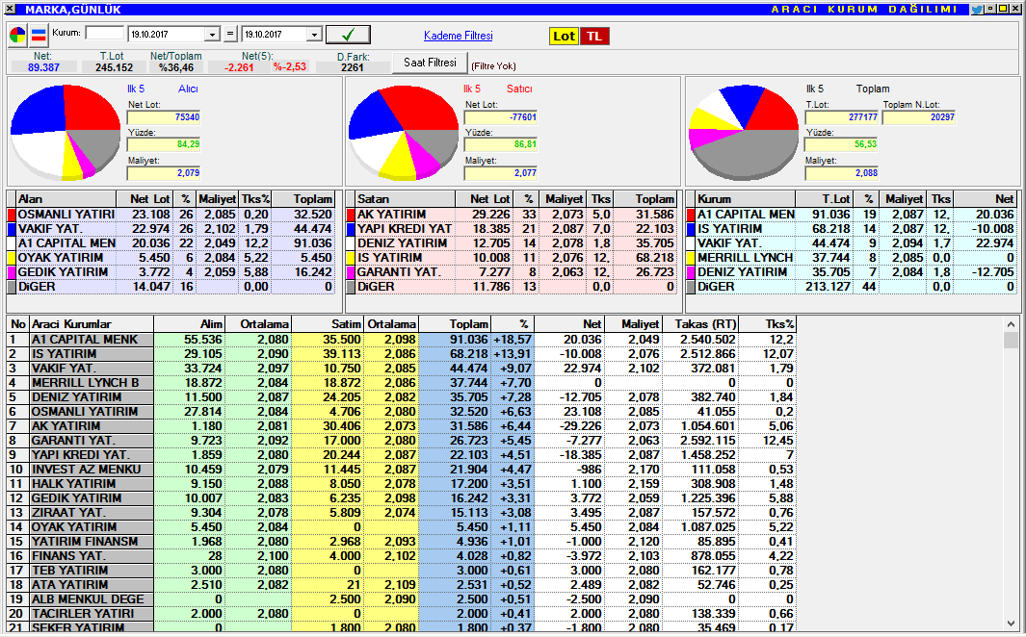The width and height of the screenshot is (1026, 637).
Task: Sort by the Tks% header in the bottom table
Action: [768, 324]
